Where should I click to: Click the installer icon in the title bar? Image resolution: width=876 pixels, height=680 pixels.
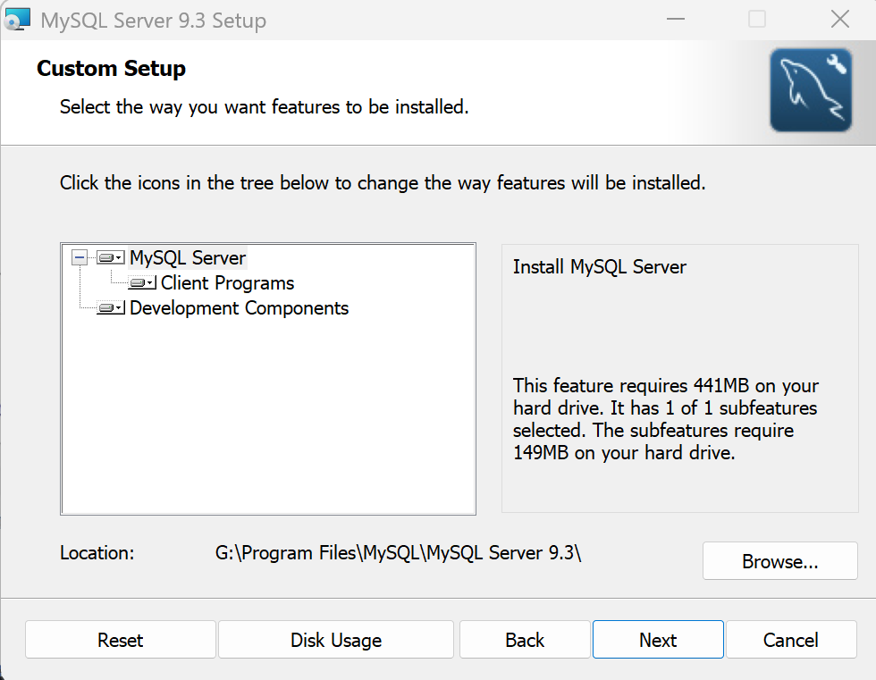click(x=18, y=18)
